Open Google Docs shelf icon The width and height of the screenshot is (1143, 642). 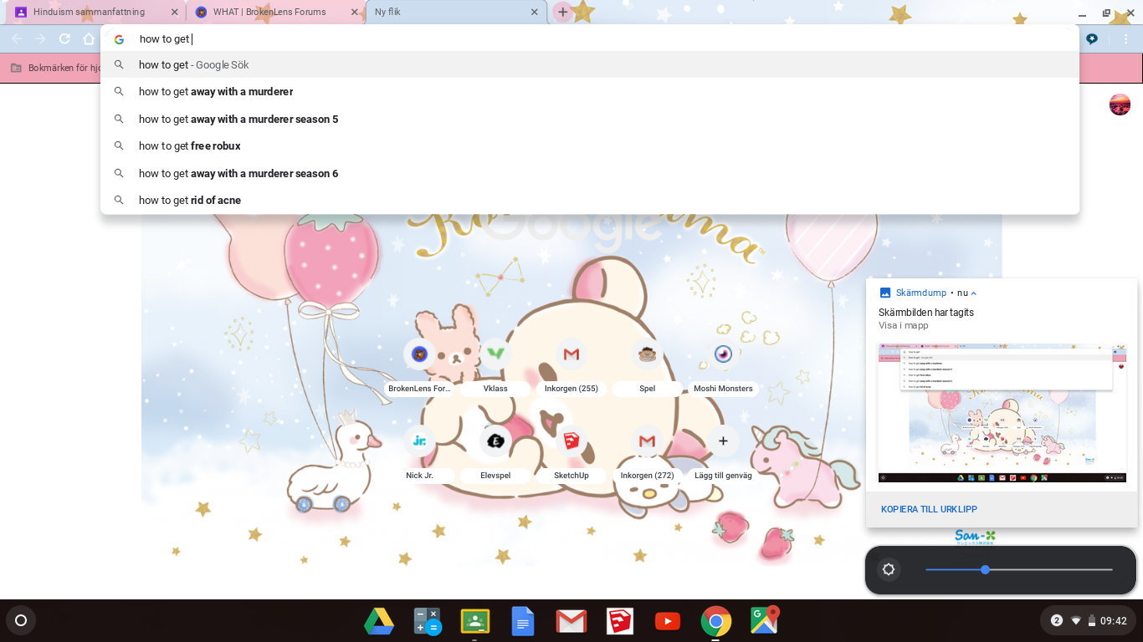[x=523, y=621]
